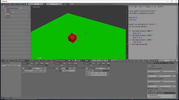Open the Juego render engine dropdown
Image resolution: width=179 pixels, height=100 pixels.
tap(66, 4)
